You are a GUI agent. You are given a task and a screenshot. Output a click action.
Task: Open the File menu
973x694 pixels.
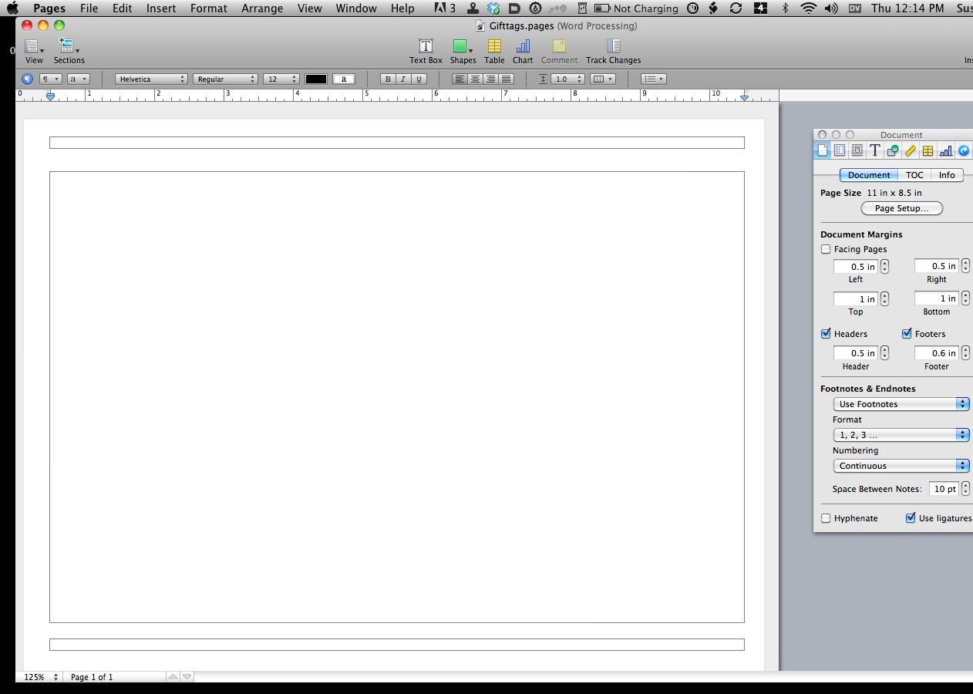[x=89, y=8]
